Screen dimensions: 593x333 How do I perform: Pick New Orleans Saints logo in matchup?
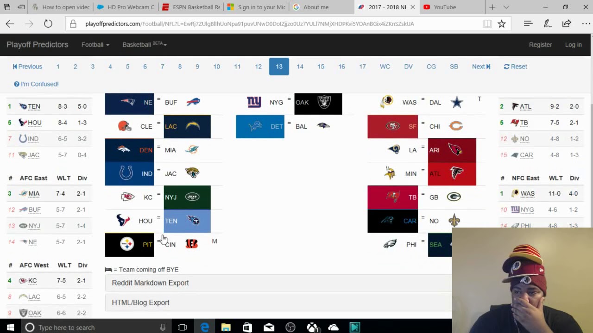(x=454, y=221)
